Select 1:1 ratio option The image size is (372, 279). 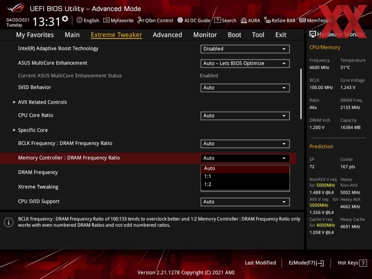[245, 176]
